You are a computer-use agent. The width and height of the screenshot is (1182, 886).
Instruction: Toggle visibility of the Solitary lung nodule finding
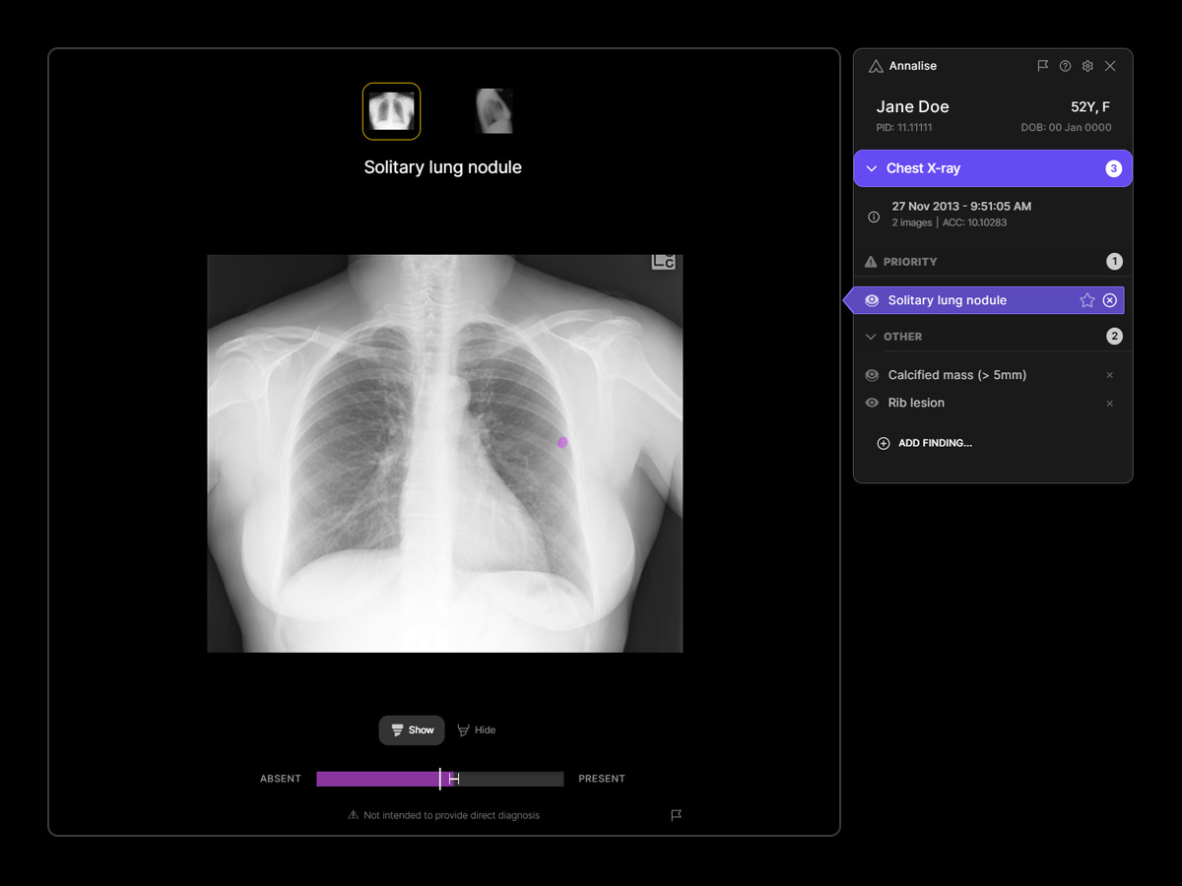pos(871,299)
